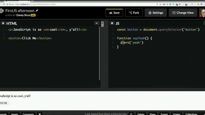205x115 pixels.
Task: Click the 'alert' line in JS editor
Action: [132, 42]
